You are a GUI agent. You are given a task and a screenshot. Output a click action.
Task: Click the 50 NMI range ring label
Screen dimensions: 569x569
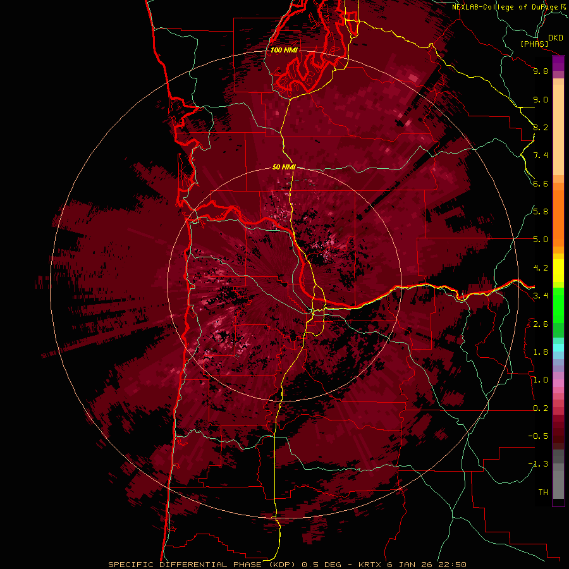tap(284, 168)
